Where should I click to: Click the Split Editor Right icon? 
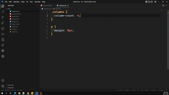point(163,6)
